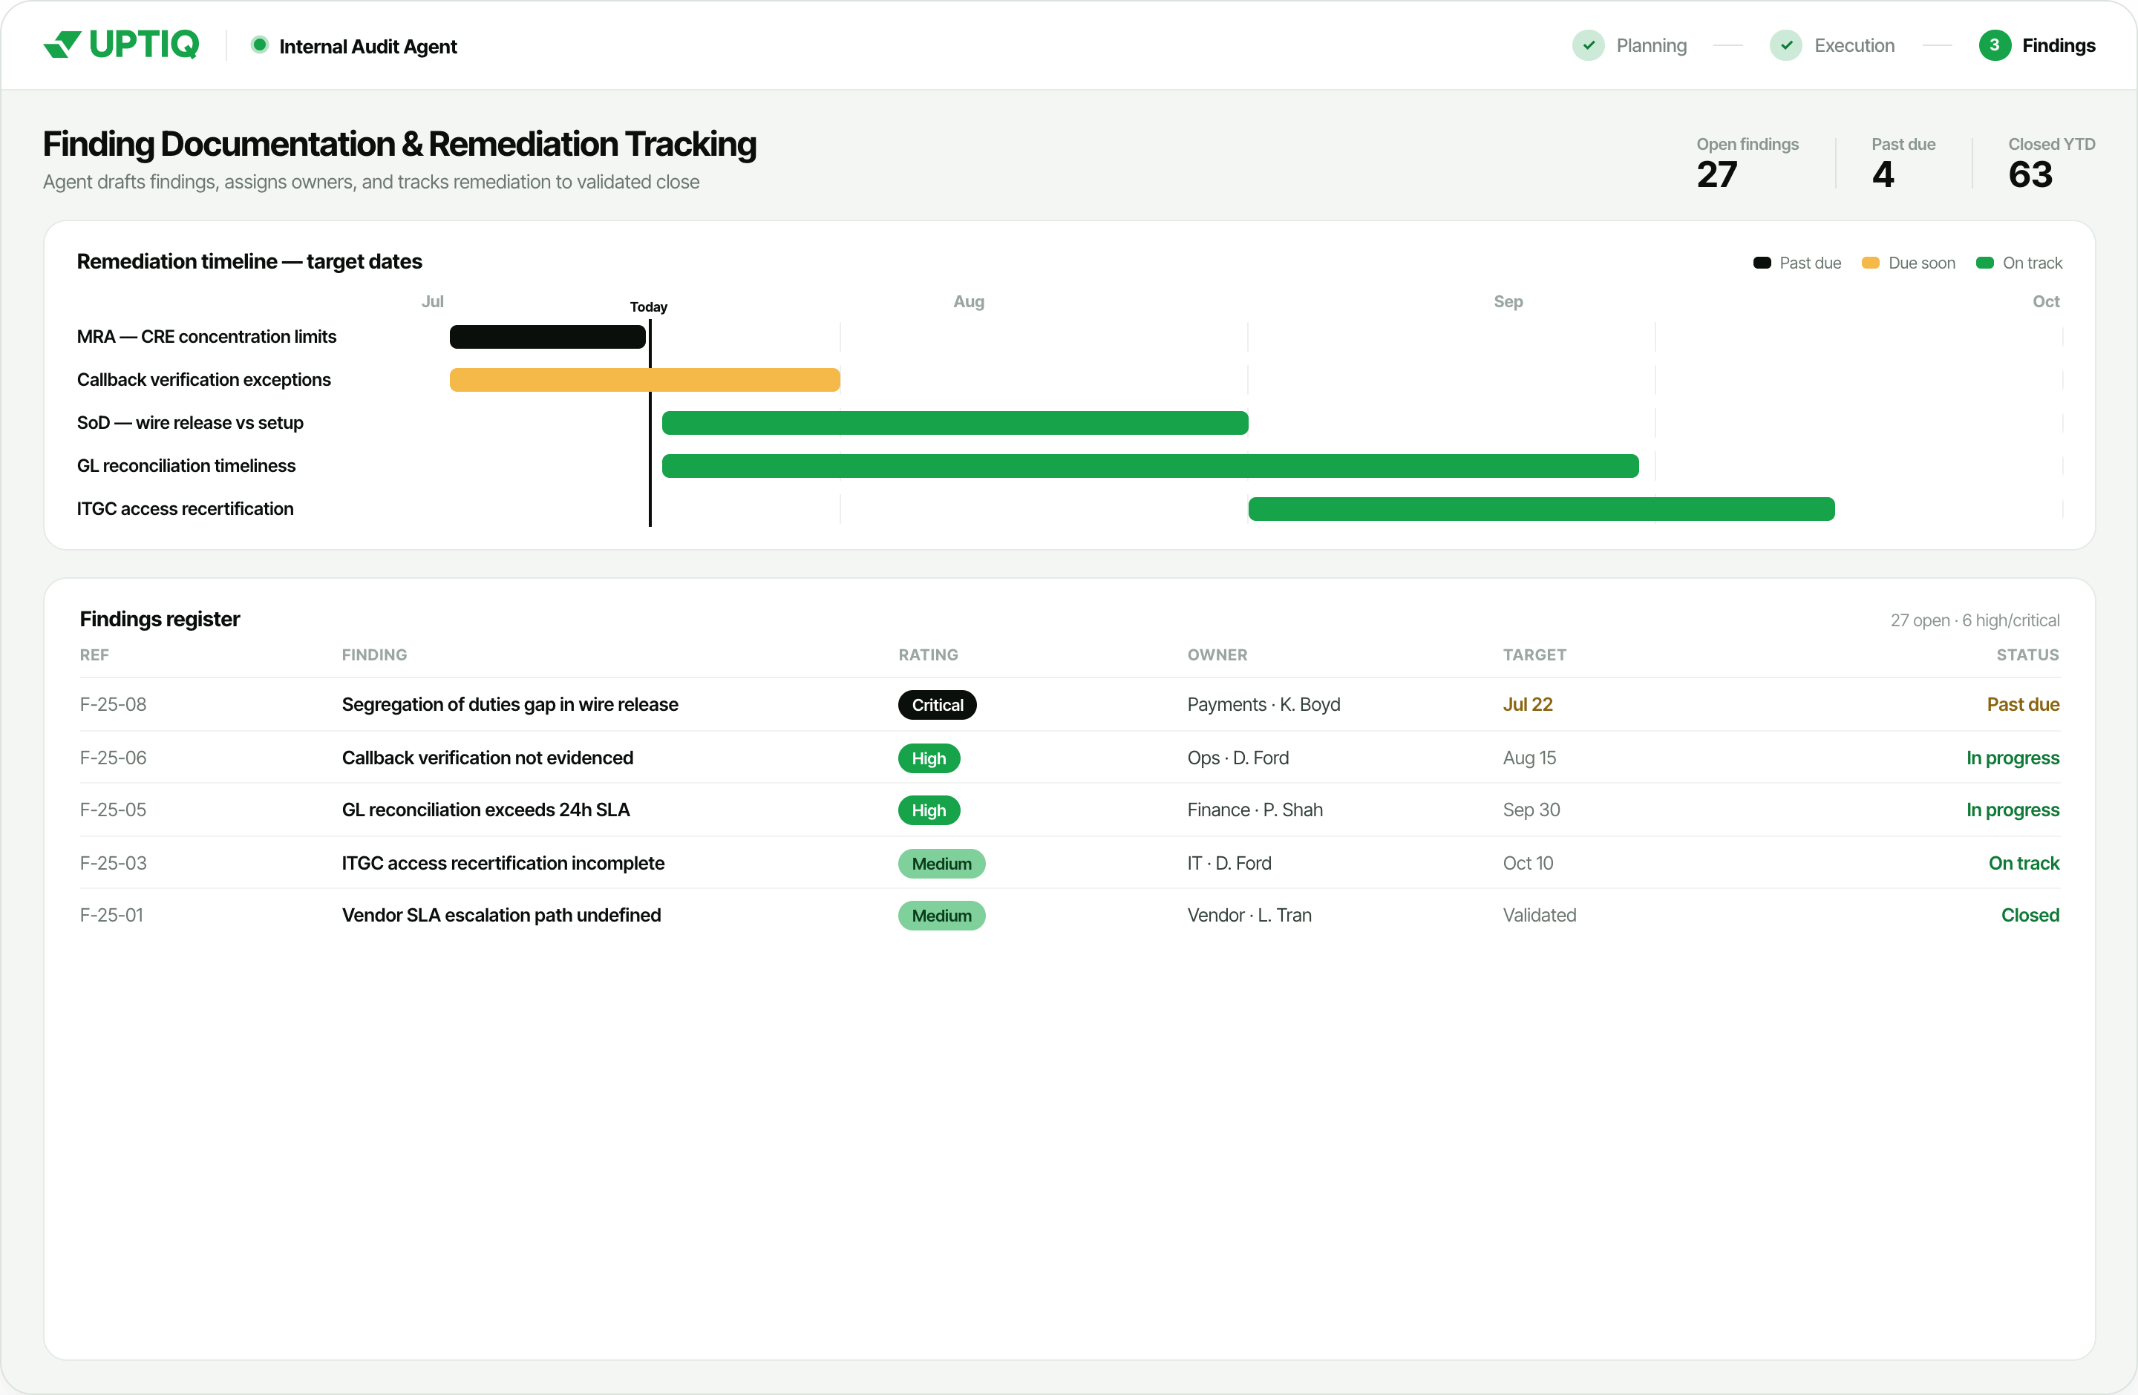2138x1395 pixels.
Task: Select the MRA — CRE concentration limits label
Action: coord(206,337)
